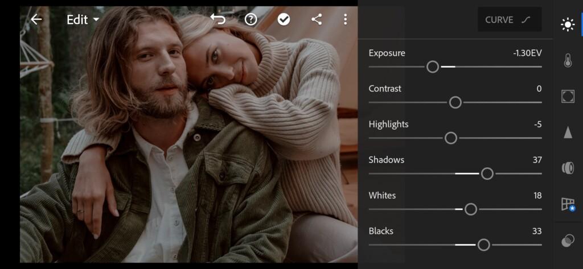Click the Whites slider handle
The width and height of the screenshot is (583, 269).
point(471,209)
